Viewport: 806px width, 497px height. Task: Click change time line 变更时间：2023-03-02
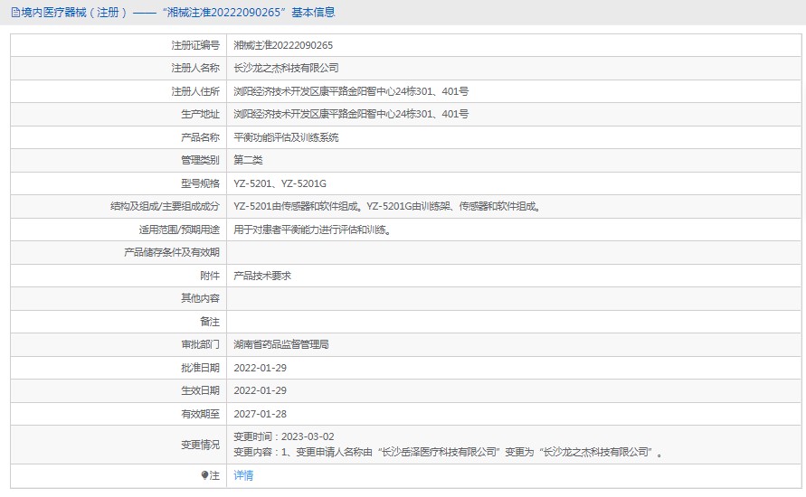click(284, 437)
